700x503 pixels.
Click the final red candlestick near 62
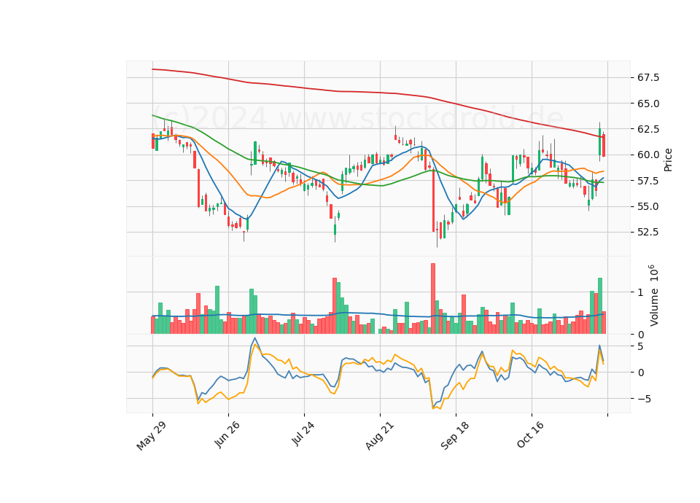click(x=604, y=145)
